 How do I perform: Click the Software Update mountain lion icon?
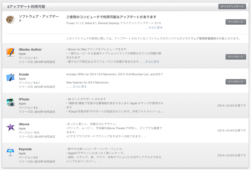pos(11,20)
